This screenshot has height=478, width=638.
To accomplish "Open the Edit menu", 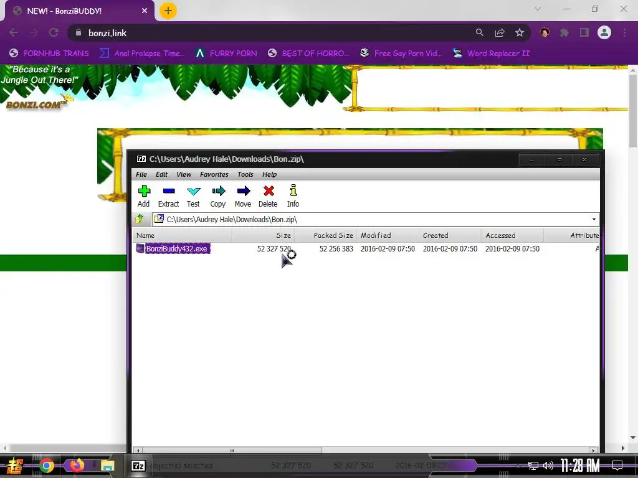I will pos(161,174).
